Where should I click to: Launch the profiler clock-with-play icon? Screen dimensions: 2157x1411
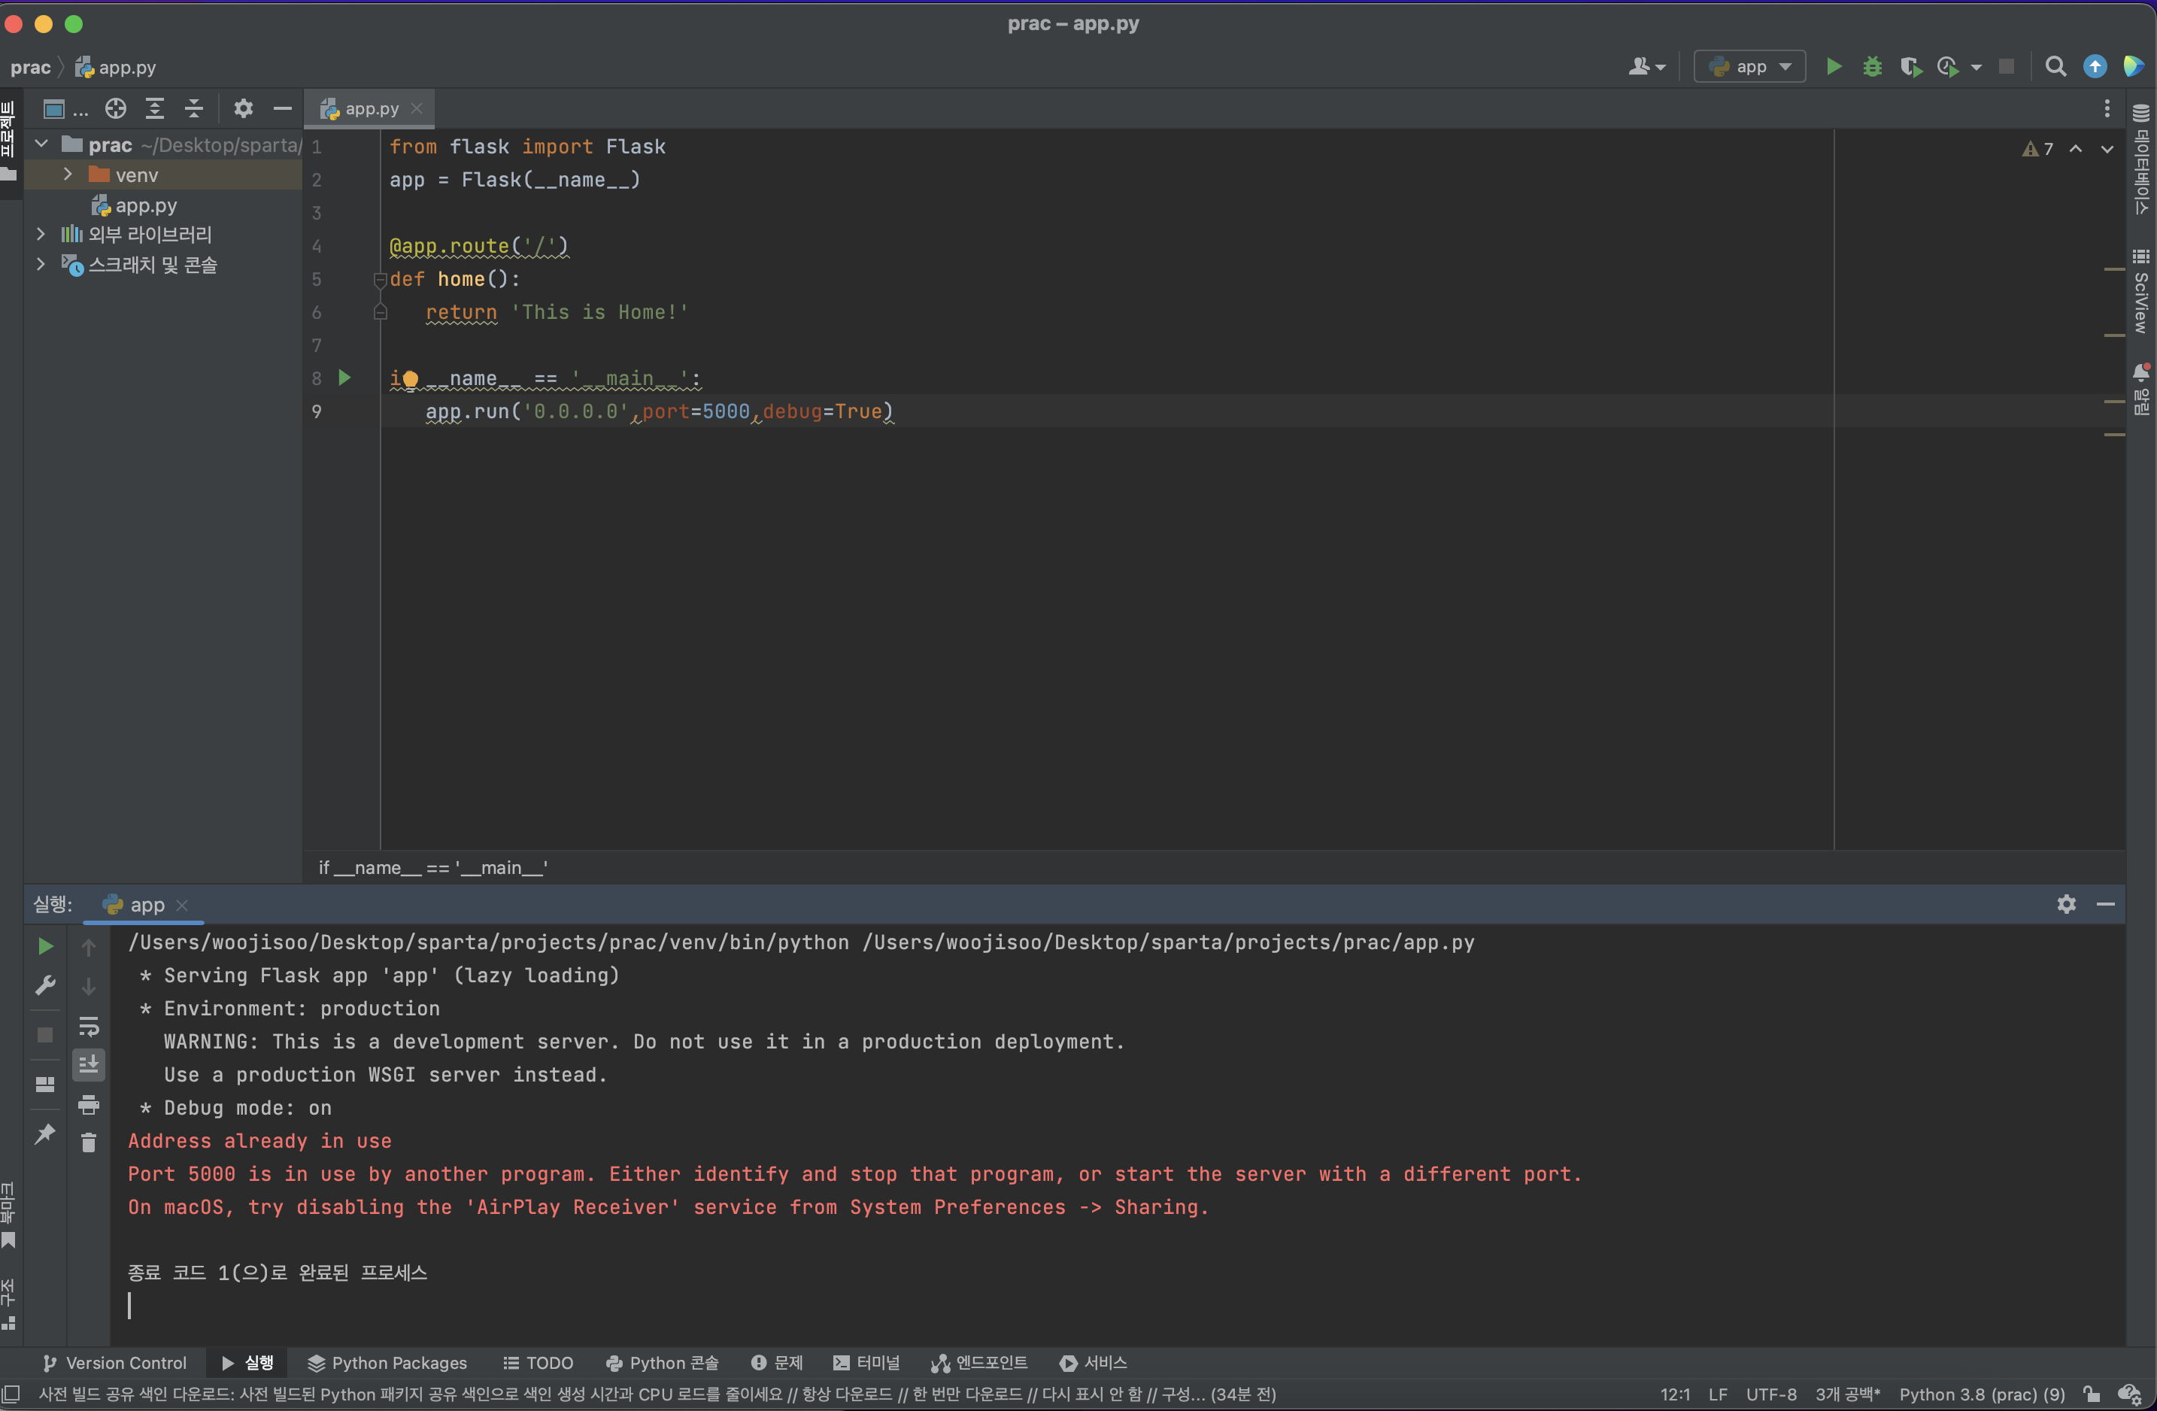click(1948, 66)
